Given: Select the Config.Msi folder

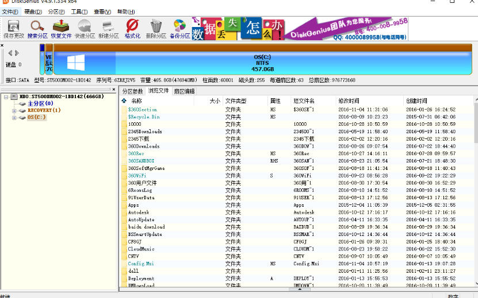Looking at the screenshot, I should (x=141, y=264).
